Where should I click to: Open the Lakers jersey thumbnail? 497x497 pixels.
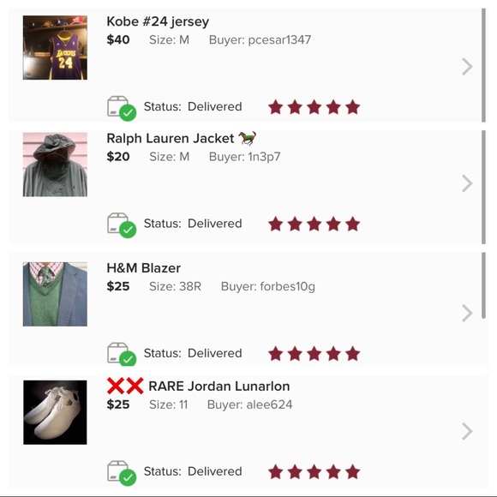[55, 47]
